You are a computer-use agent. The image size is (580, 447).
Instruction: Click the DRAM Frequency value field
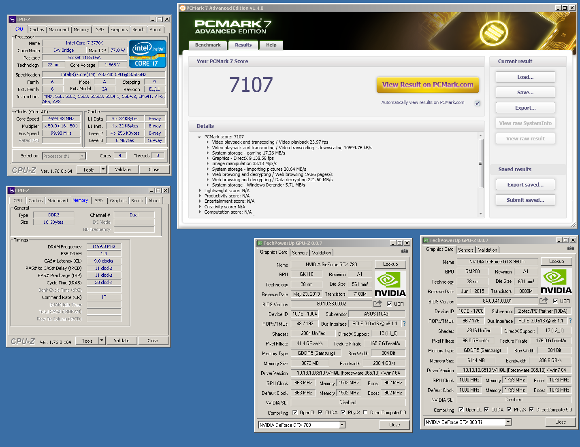click(x=104, y=246)
